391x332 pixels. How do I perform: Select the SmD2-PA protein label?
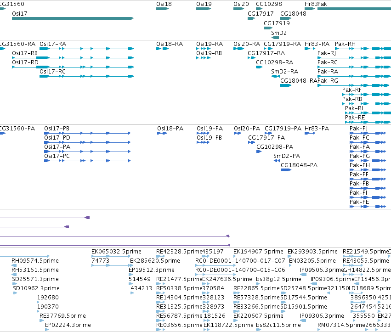(x=287, y=156)
